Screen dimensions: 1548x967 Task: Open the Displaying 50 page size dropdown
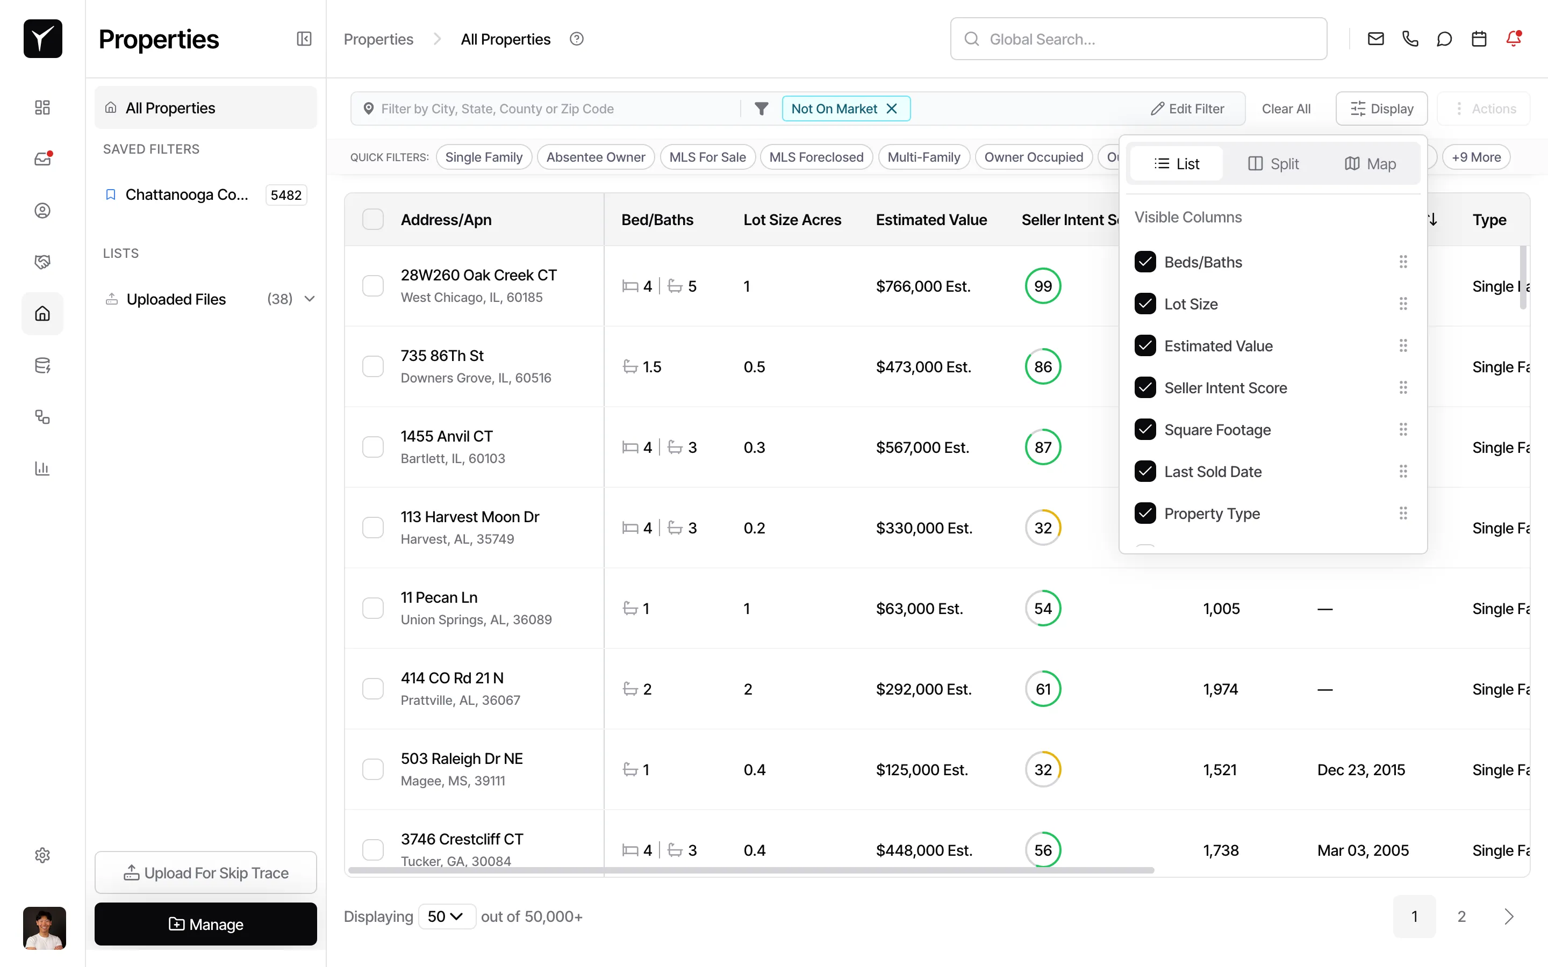(x=447, y=916)
